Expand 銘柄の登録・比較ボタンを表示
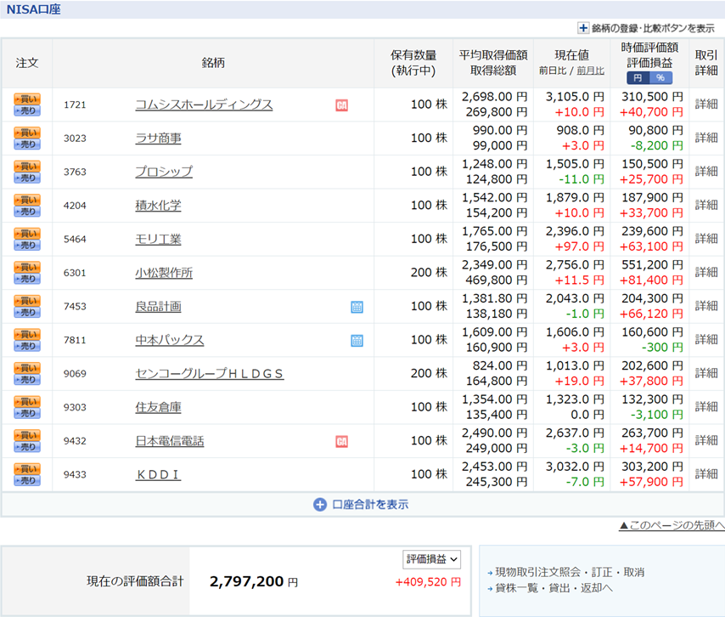The height and width of the screenshot is (617, 725). point(646,28)
